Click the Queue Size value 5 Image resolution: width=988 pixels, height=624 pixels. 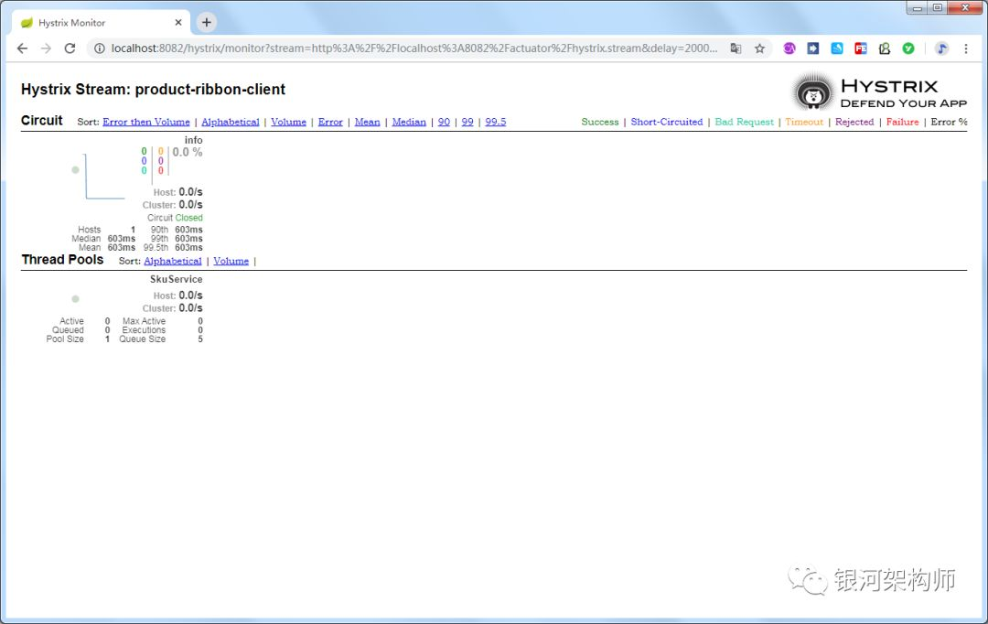[200, 339]
